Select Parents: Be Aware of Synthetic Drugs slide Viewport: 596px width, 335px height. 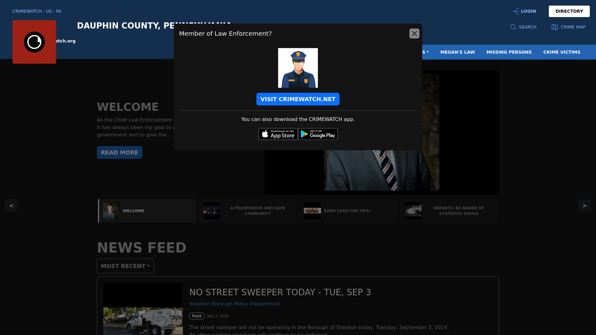[449, 211]
